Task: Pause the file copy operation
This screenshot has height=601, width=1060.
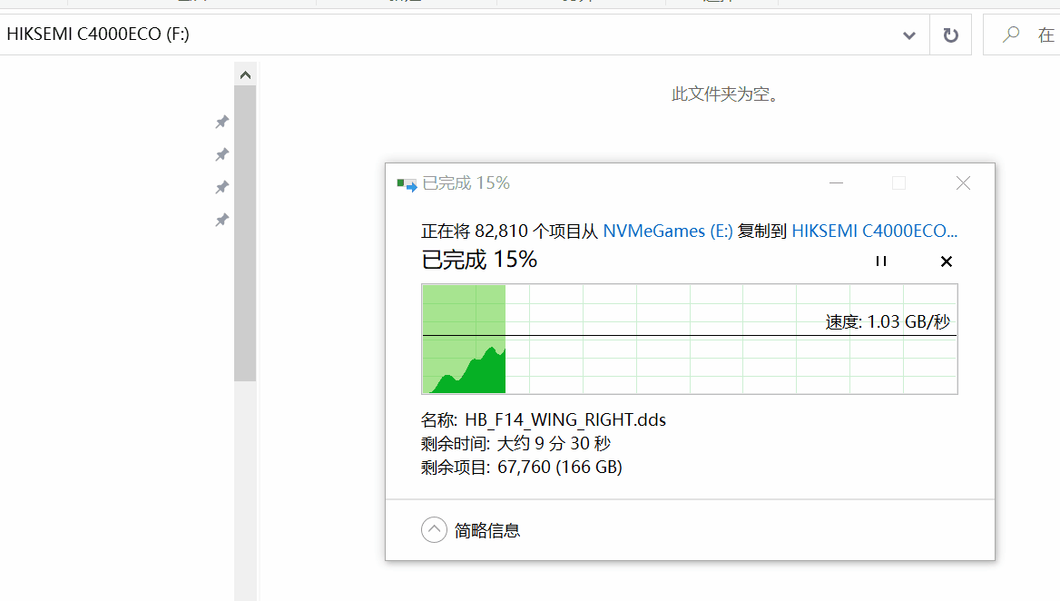Action: [881, 261]
